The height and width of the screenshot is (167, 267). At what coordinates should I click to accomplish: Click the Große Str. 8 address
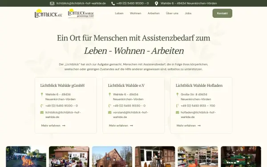tap(196, 97)
